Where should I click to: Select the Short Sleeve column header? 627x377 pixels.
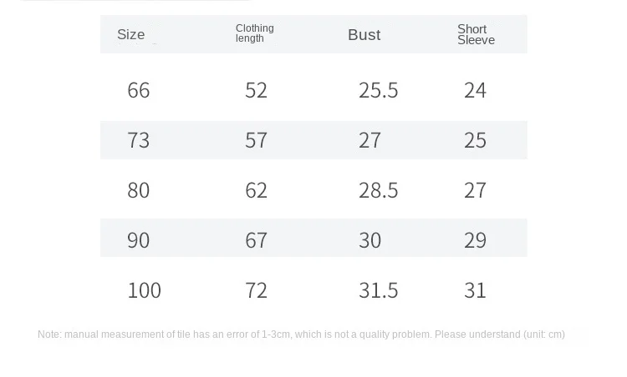coord(476,34)
